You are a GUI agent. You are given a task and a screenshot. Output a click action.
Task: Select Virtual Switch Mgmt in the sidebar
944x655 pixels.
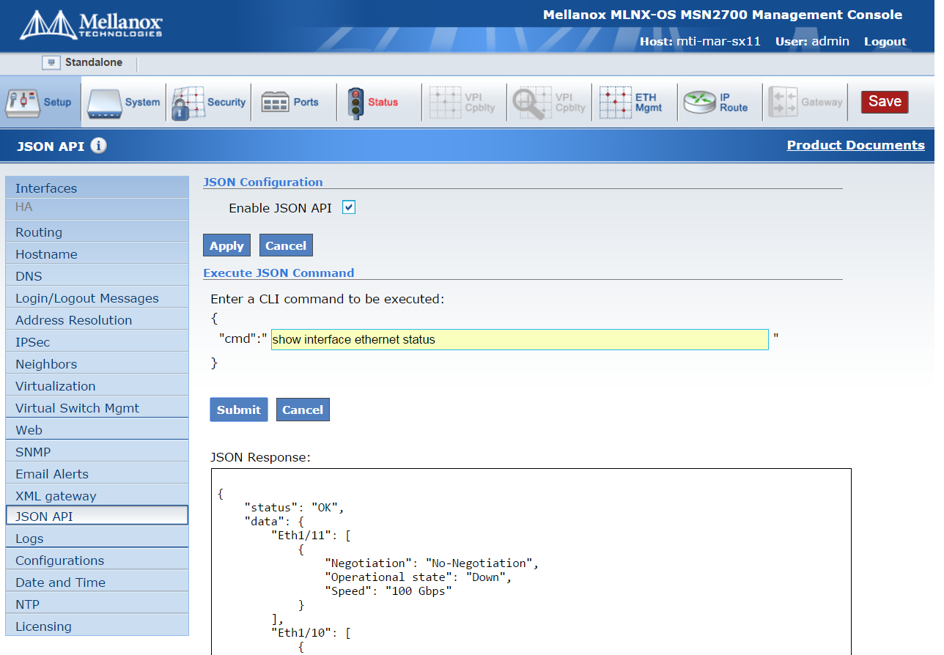pyautogui.click(x=97, y=408)
